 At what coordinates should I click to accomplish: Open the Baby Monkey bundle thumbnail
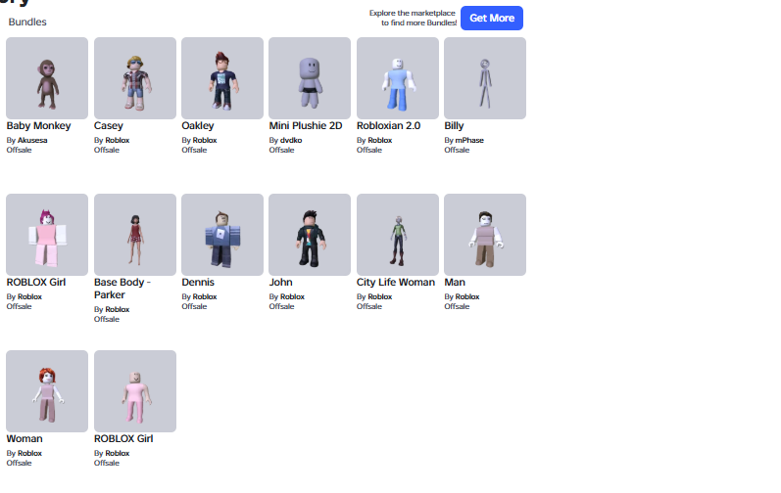click(x=47, y=78)
